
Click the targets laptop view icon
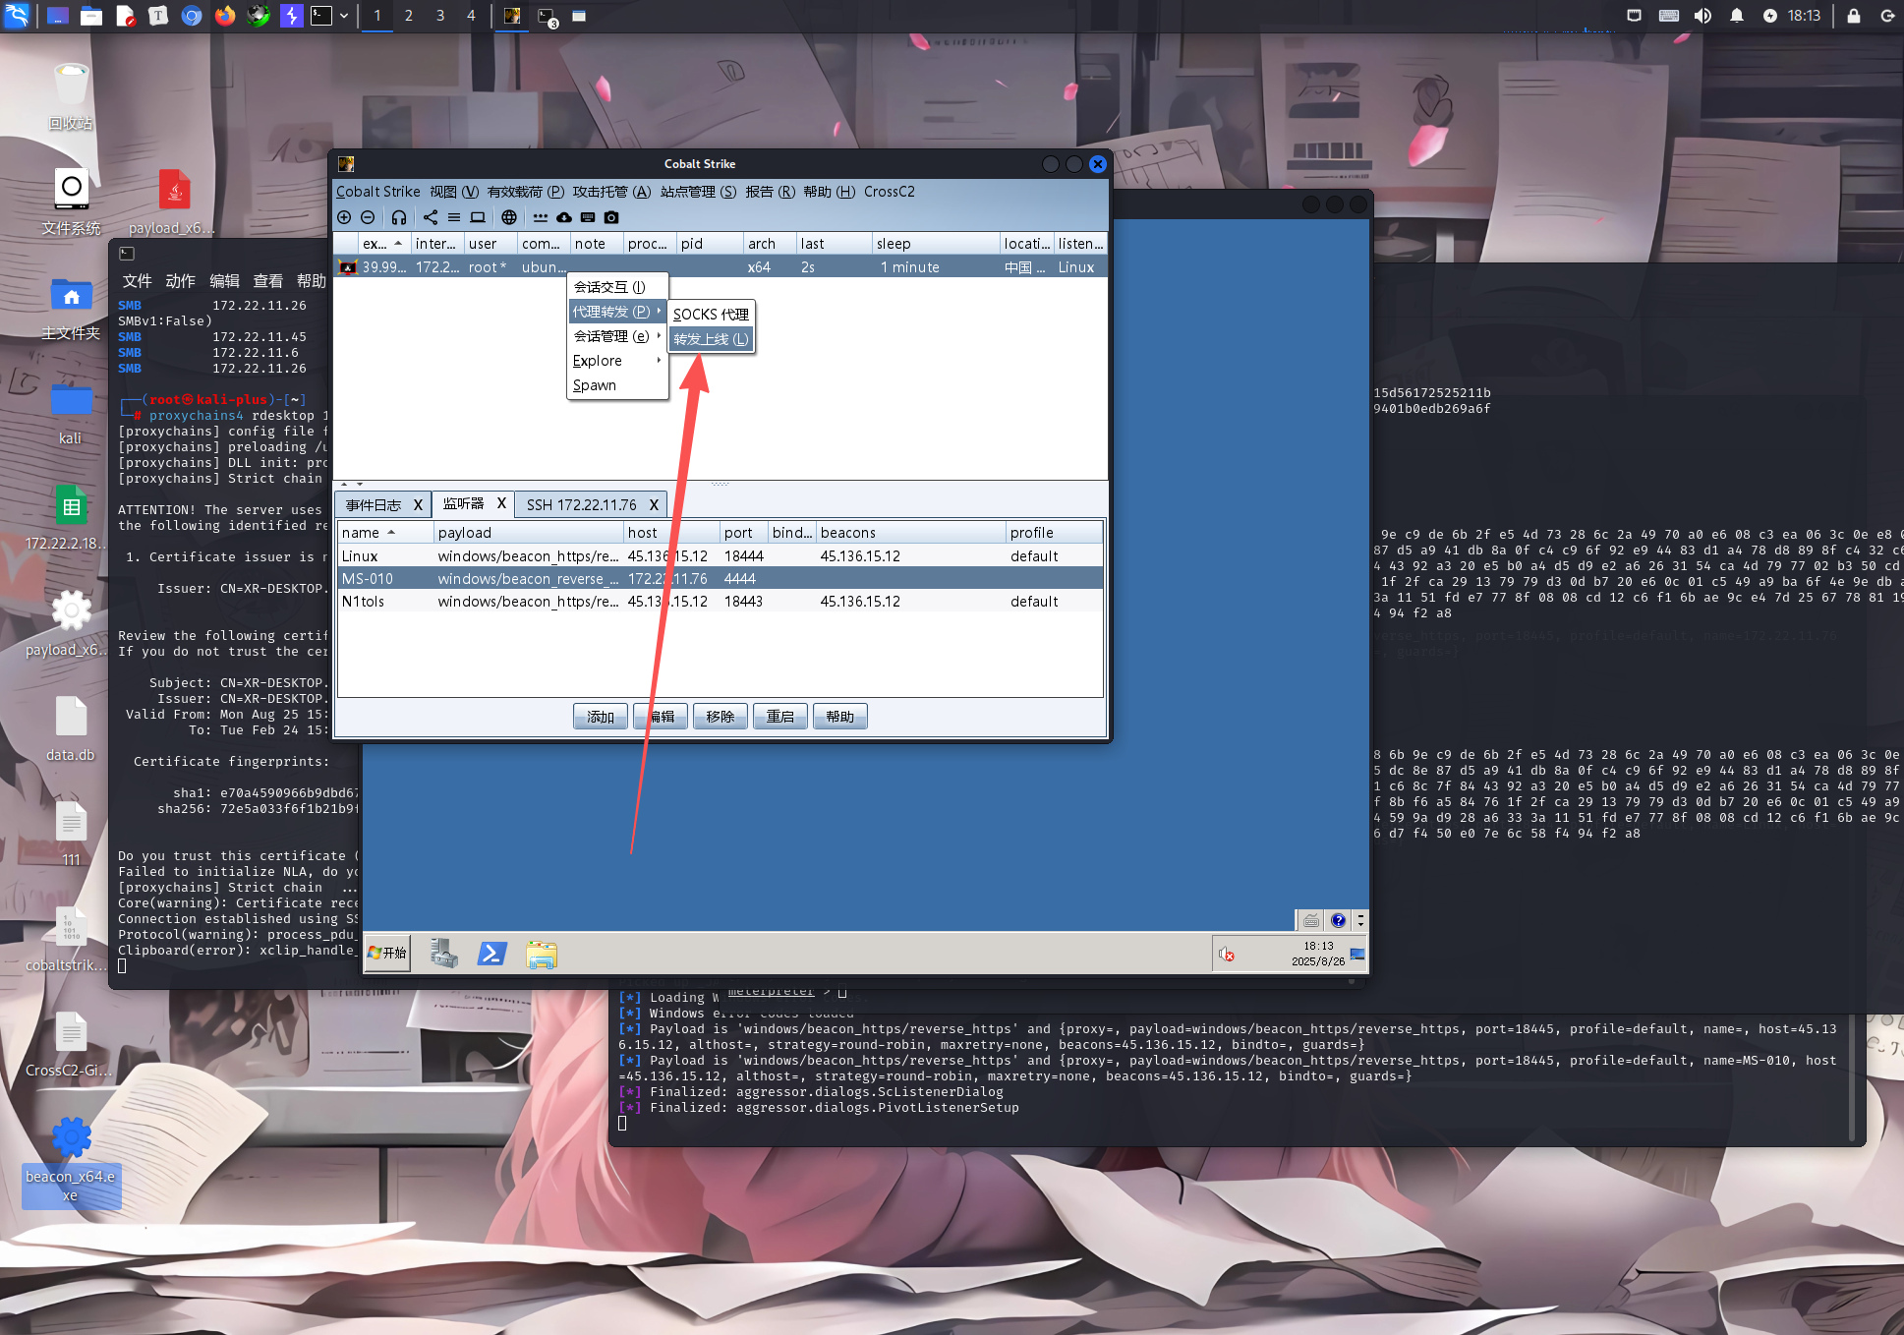tap(478, 217)
